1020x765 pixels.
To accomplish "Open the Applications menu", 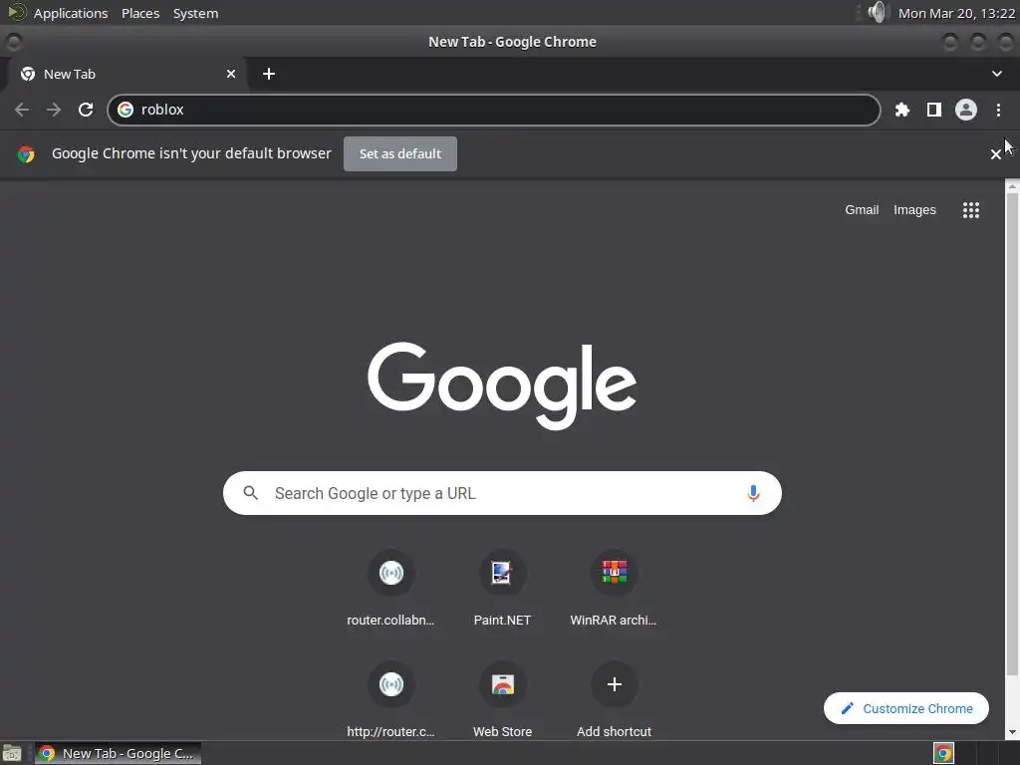I will coord(71,13).
